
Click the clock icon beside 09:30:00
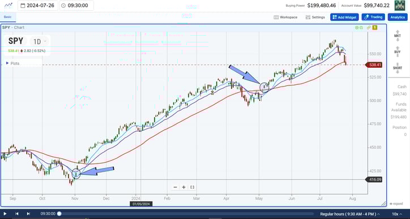click(63, 6)
